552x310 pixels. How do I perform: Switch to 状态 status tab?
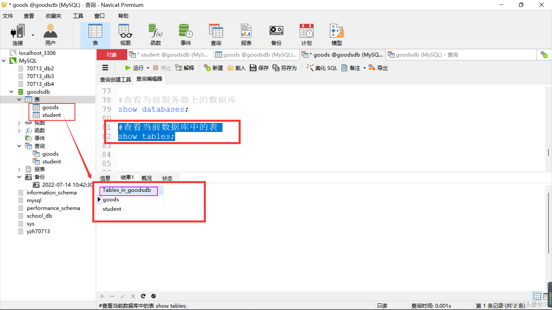tap(167, 178)
